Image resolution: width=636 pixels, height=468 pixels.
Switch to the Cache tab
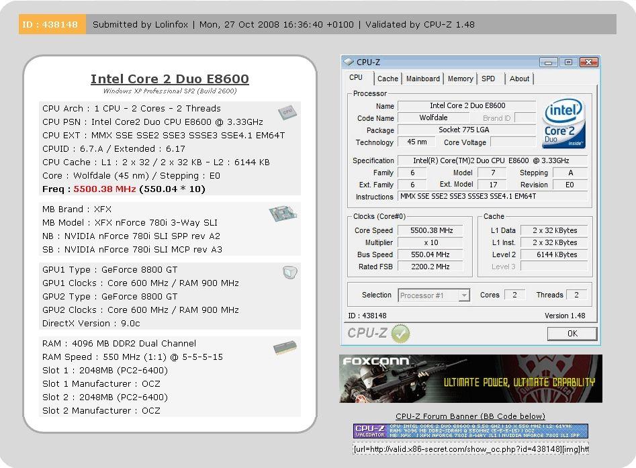click(388, 79)
